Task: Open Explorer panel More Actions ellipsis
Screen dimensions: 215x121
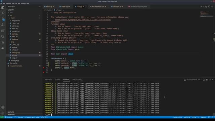Action: point(40,6)
